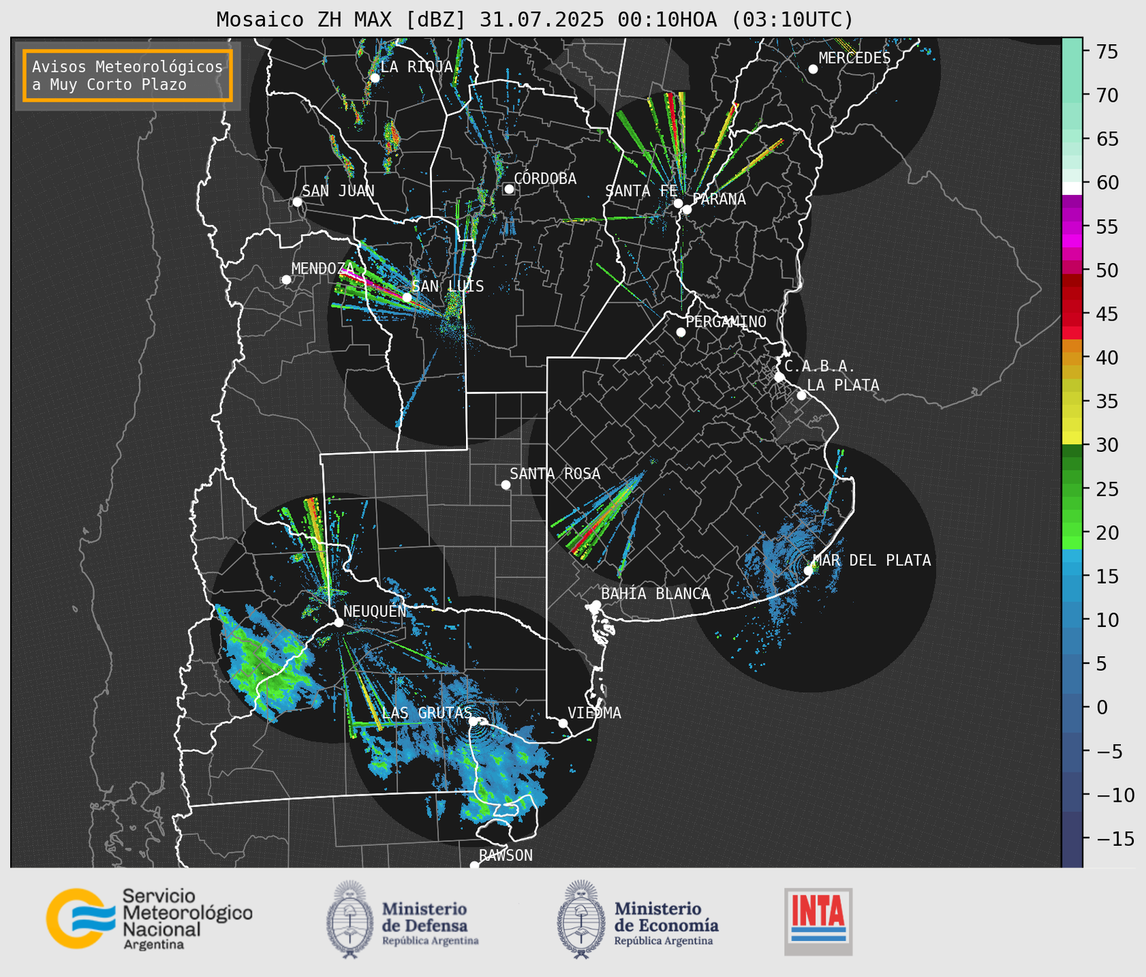Click the PARANÁ city marker dot

coord(687,209)
